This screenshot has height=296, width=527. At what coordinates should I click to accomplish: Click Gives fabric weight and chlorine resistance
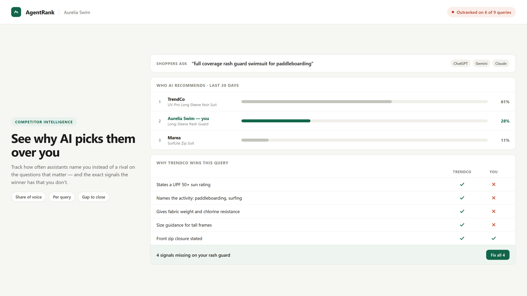tap(198, 211)
